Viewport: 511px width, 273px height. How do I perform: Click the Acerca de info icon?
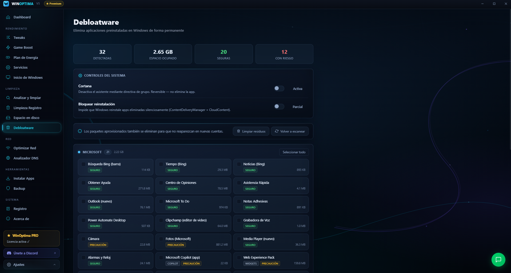pos(8,219)
